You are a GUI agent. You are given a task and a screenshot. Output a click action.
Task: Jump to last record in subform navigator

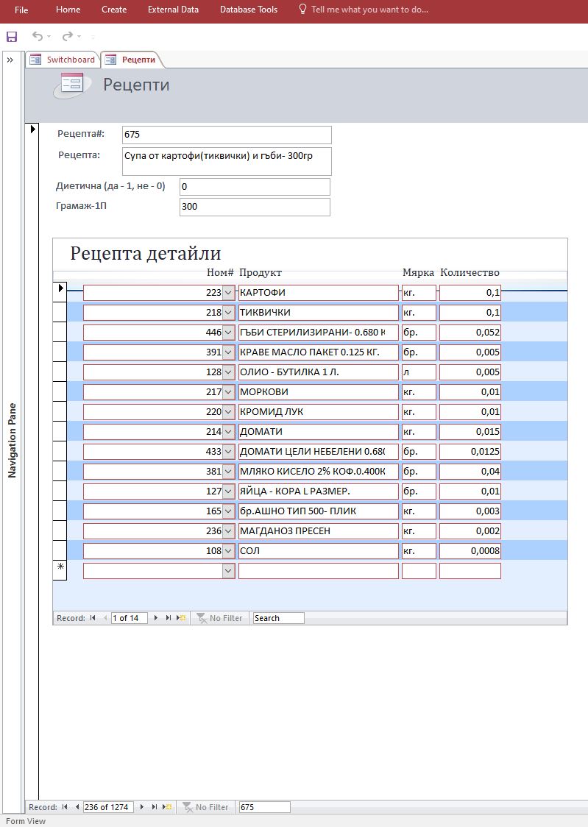(x=168, y=618)
